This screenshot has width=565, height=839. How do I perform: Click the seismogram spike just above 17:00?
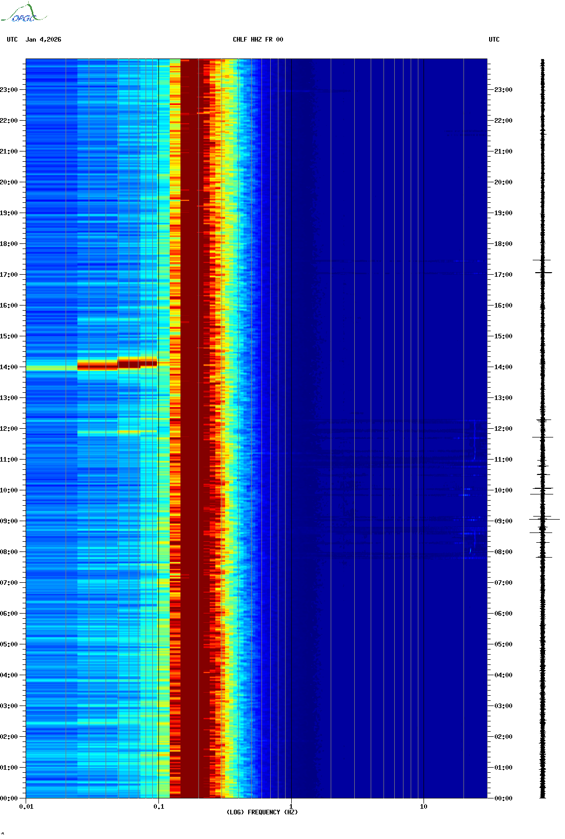(x=543, y=272)
